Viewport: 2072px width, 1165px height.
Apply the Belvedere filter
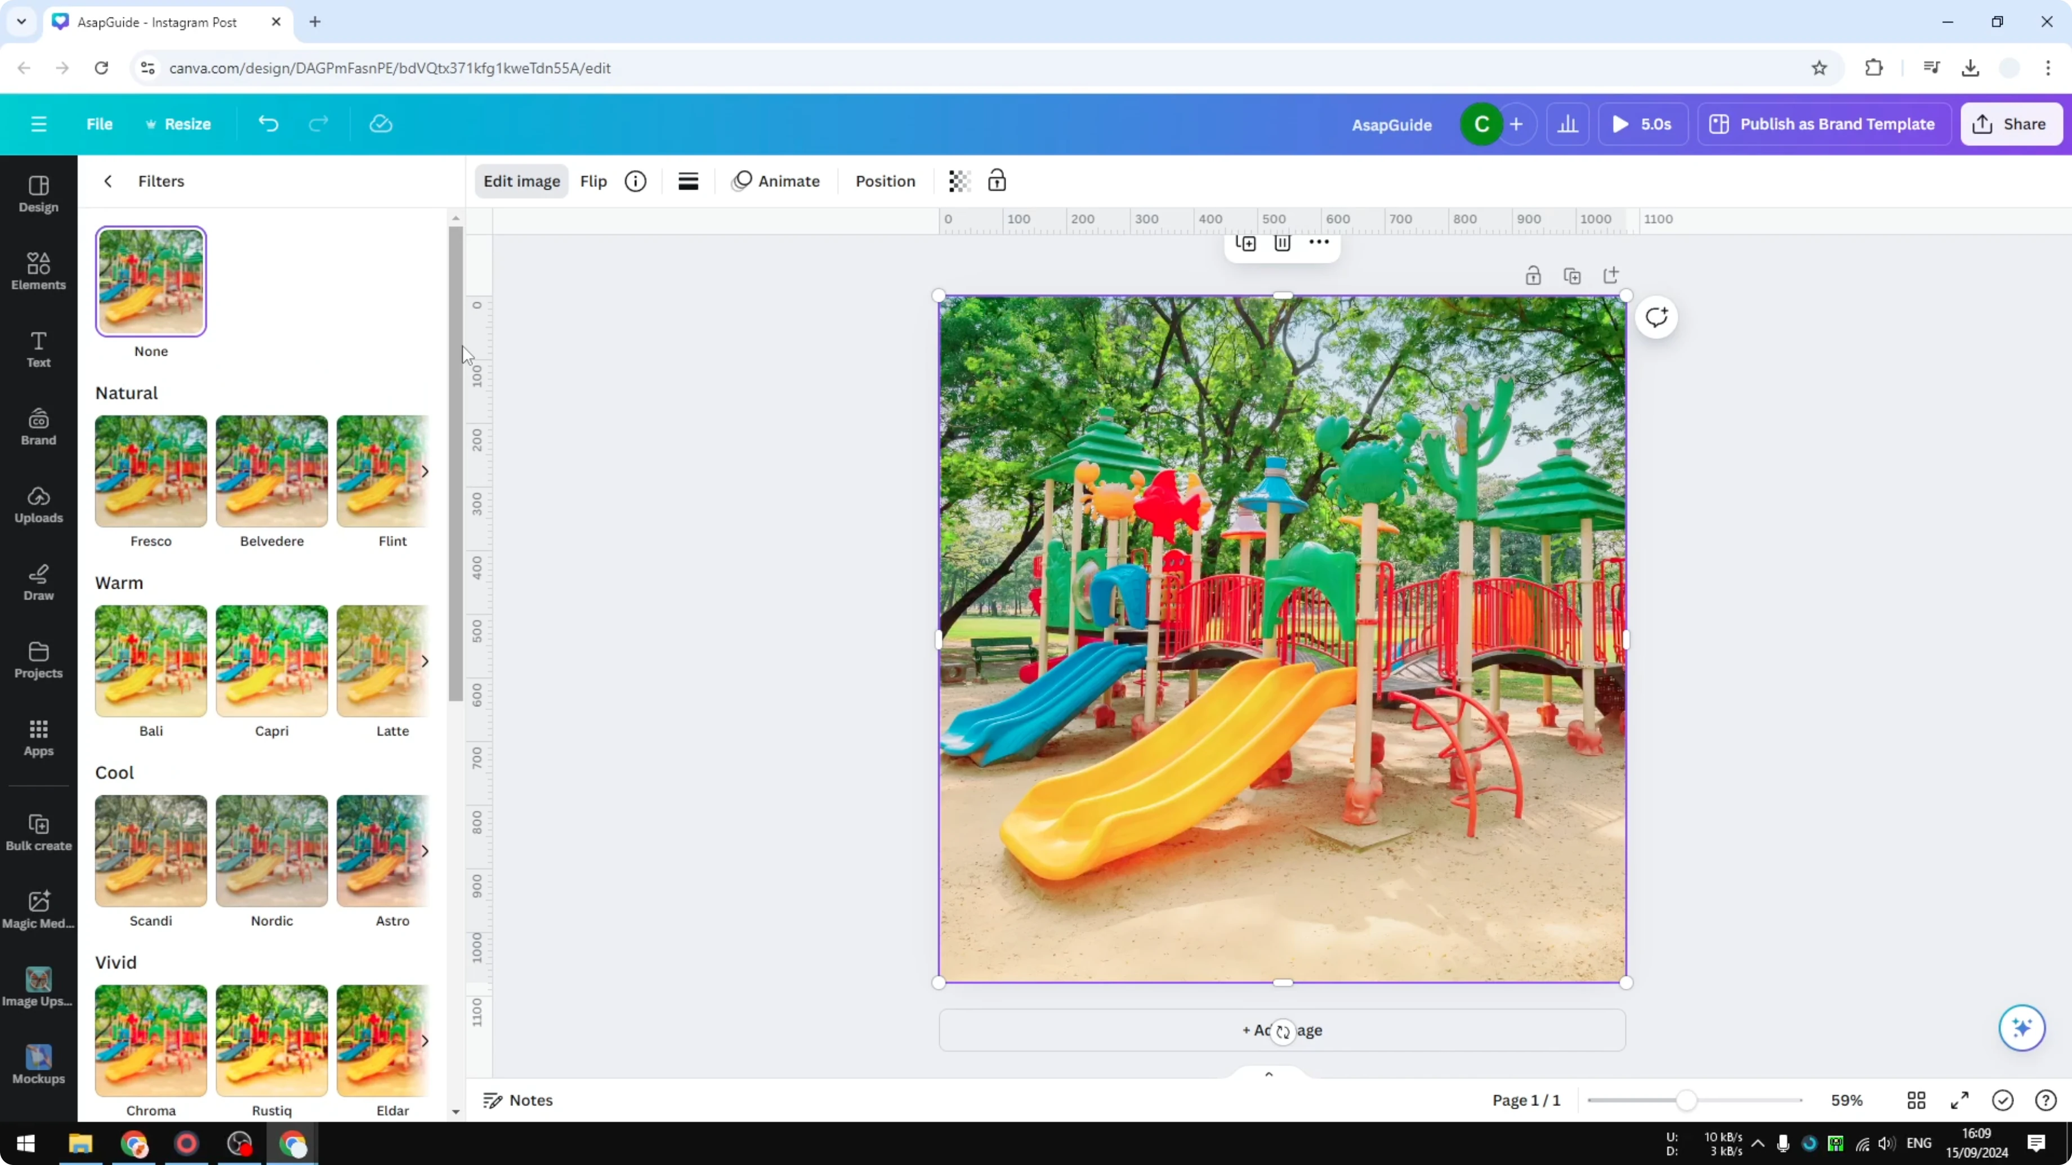tap(272, 471)
